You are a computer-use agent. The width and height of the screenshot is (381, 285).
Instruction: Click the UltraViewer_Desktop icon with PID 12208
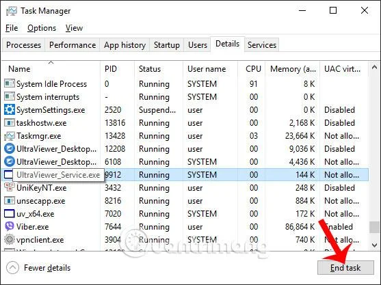[x=10, y=149]
